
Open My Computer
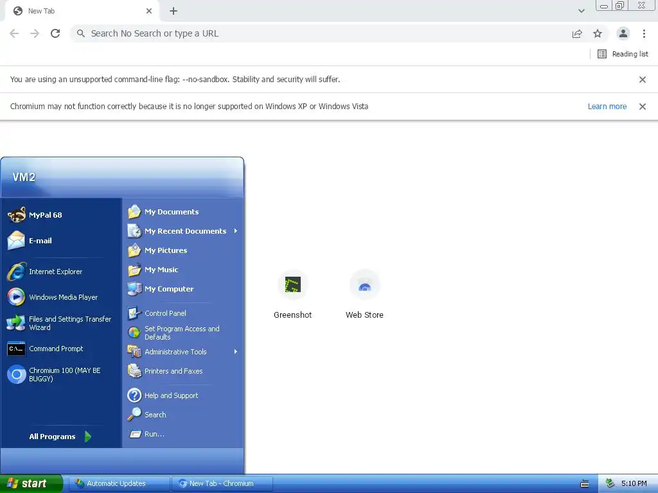(x=183, y=289)
